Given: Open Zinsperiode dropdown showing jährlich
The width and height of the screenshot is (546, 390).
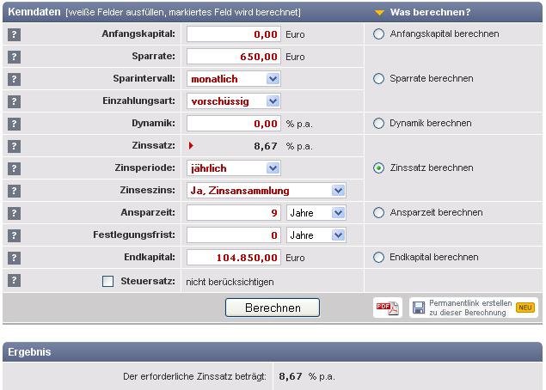Looking at the screenshot, I should point(234,168).
